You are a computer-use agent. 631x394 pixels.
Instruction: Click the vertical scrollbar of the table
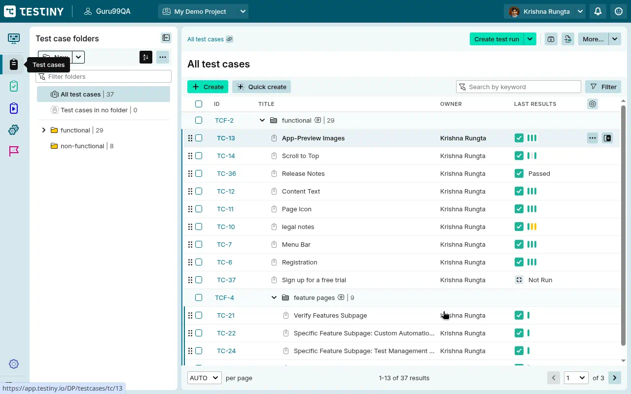[624, 225]
